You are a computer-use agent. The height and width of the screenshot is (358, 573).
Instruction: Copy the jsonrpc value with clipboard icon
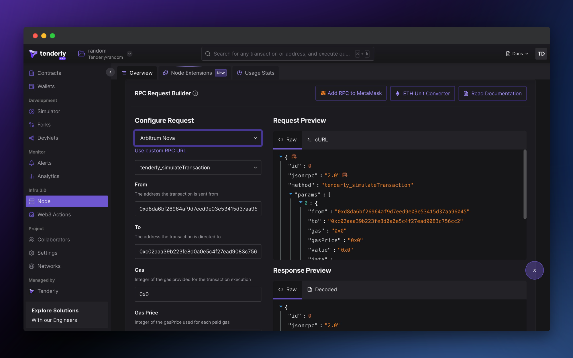pyautogui.click(x=345, y=175)
